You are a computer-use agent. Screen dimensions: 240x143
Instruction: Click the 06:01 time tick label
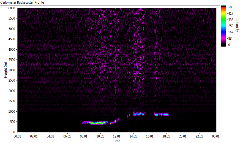pyautogui.click(x=67, y=136)
